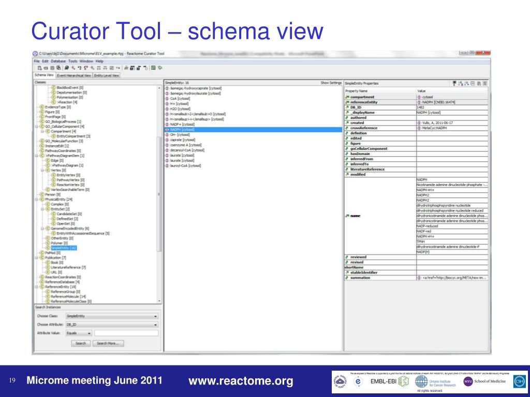This screenshot has height=397, width=530.
Task: Click the Classes tree vertical scrollbar
Action: coord(159,194)
